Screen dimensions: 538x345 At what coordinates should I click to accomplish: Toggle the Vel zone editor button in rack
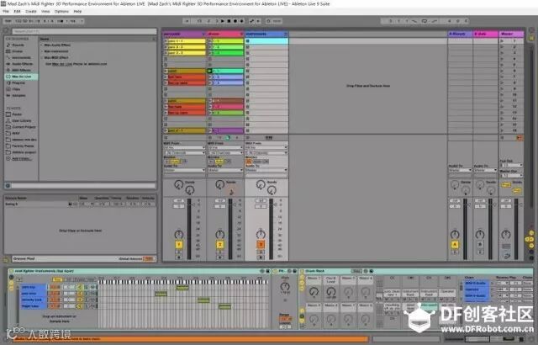(68, 279)
